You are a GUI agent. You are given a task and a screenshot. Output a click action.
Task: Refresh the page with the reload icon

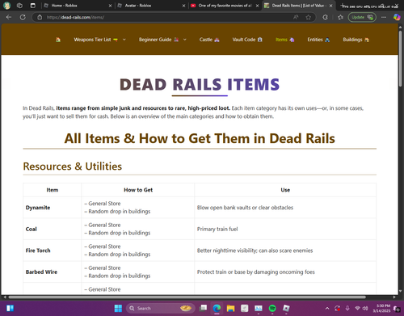23,17
